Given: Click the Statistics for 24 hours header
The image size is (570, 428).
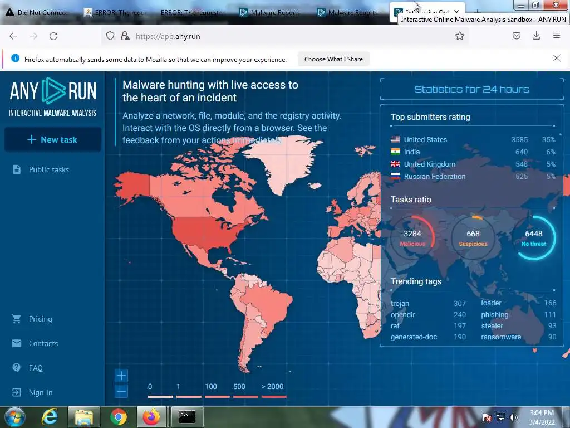Looking at the screenshot, I should 472,89.
